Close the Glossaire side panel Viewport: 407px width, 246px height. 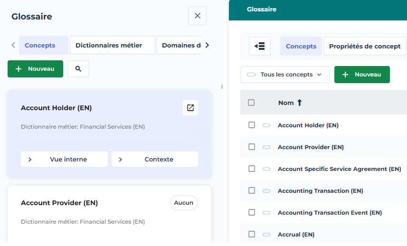tap(198, 16)
